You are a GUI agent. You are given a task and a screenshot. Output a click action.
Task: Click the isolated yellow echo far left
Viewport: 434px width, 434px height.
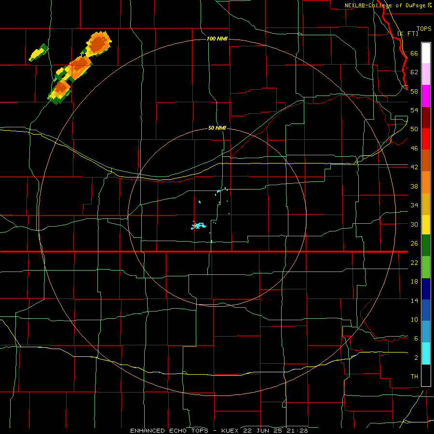point(39,53)
